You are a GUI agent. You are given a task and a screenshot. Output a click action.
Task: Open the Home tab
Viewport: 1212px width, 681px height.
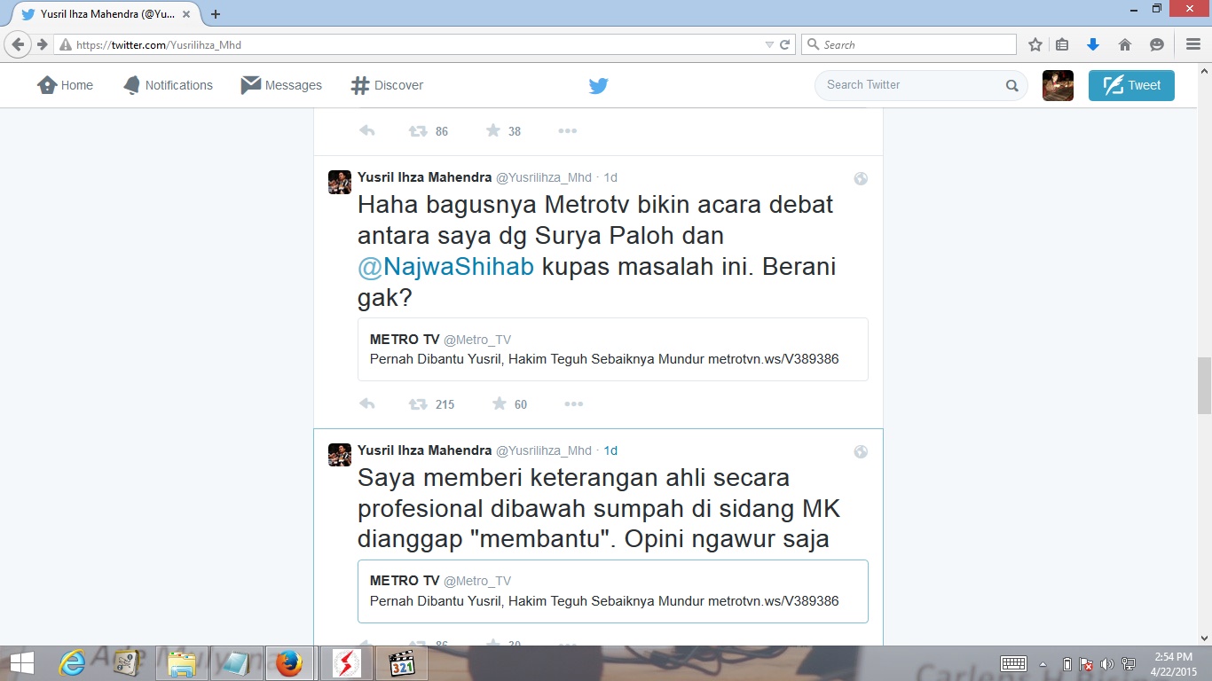(x=65, y=85)
